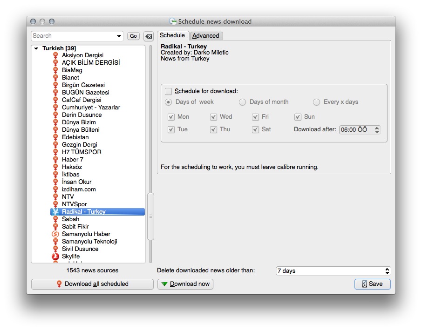422x331 pixels.
Task: Click Download all scheduled button
Action: (92, 284)
